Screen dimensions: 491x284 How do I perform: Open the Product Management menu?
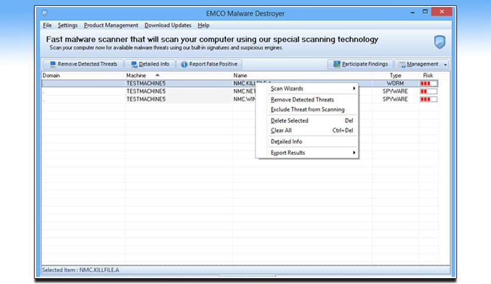click(x=111, y=25)
